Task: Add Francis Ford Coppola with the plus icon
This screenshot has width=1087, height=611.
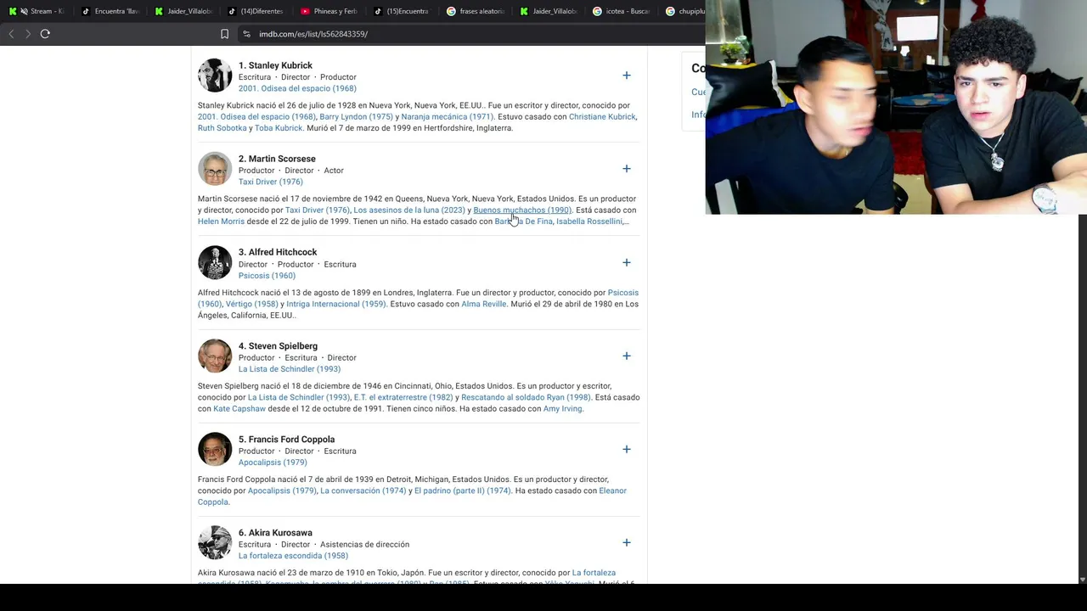Action: coord(627,449)
